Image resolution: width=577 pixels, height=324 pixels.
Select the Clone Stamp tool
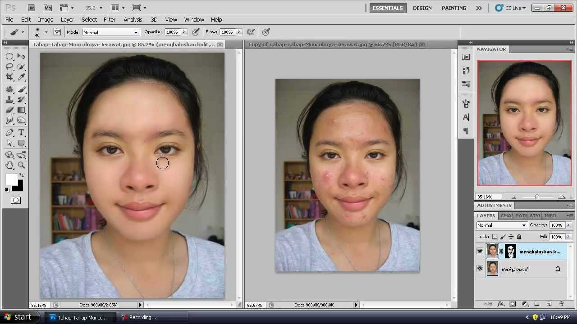click(x=9, y=99)
